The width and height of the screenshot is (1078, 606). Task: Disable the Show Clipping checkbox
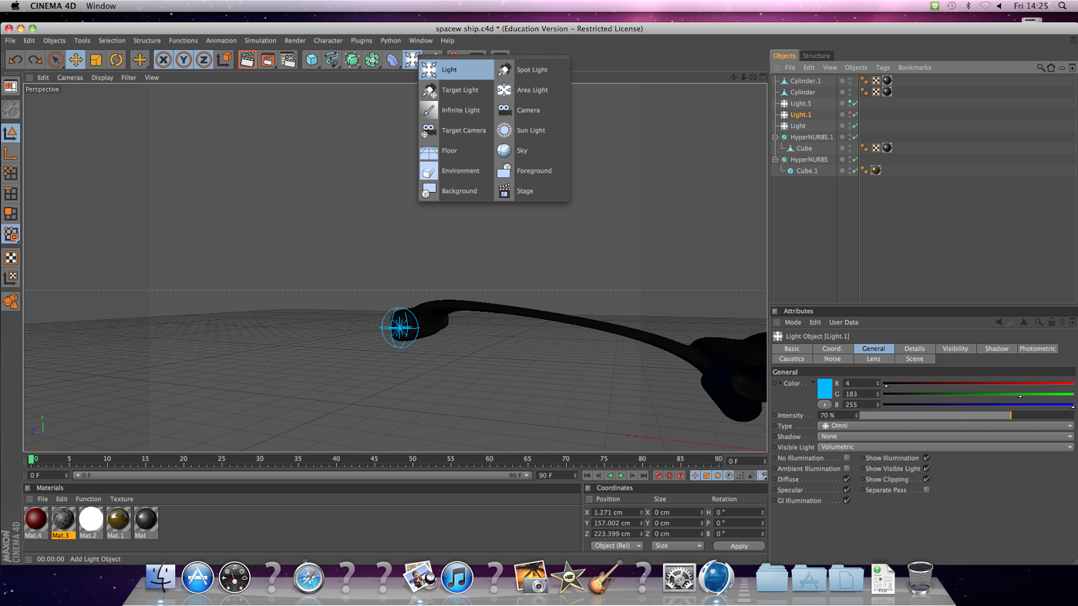(x=926, y=479)
